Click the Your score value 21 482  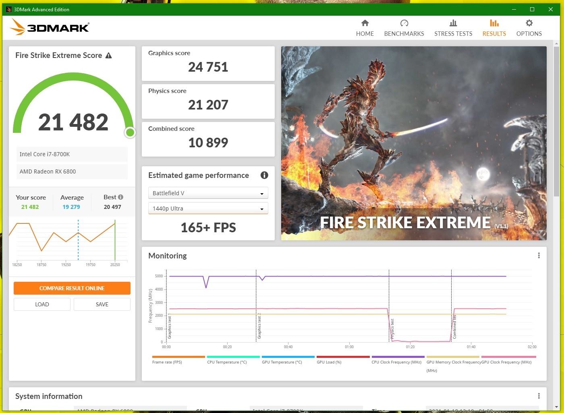click(x=30, y=207)
